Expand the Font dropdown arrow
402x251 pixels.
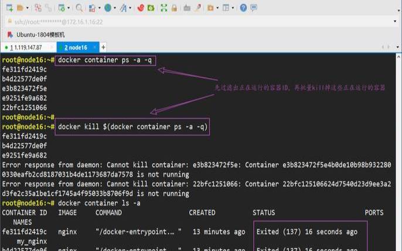(x=130, y=8)
